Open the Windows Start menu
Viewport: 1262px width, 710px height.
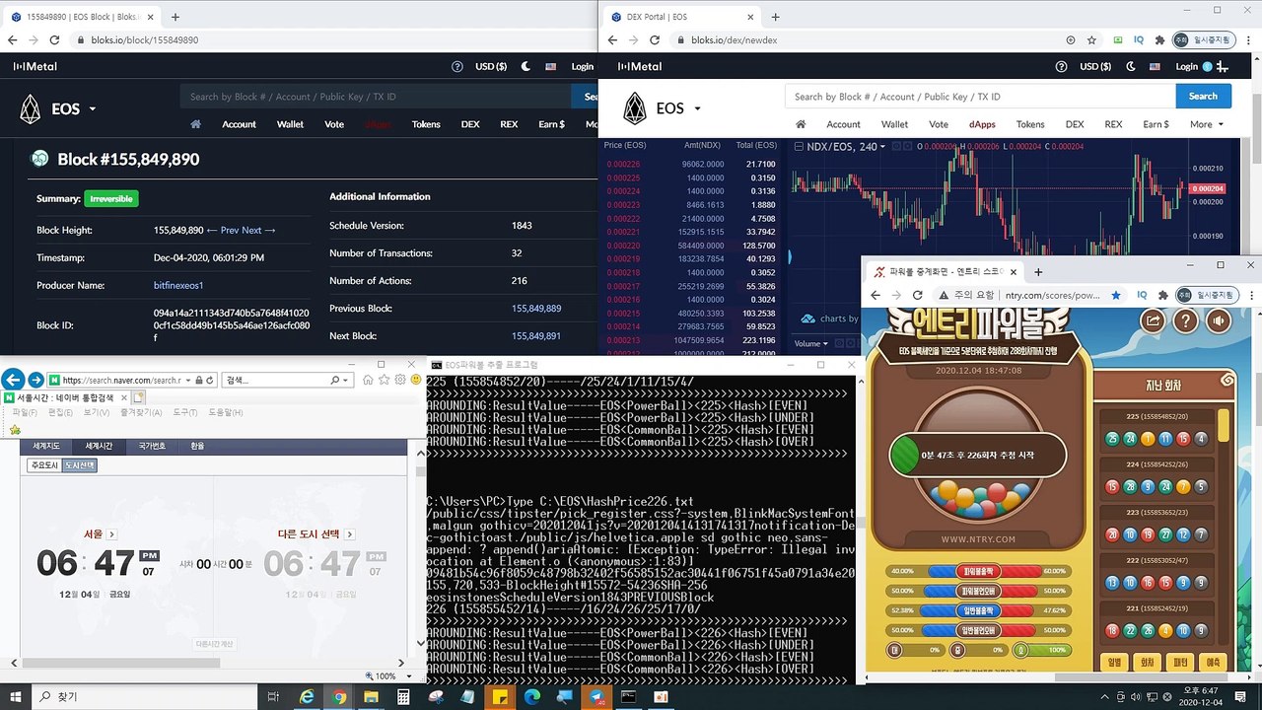click(17, 697)
